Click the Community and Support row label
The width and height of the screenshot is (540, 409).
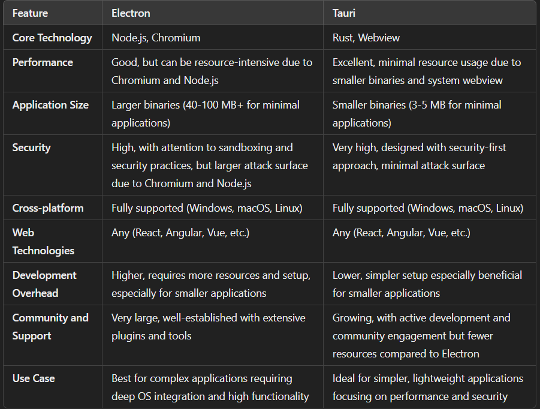click(x=51, y=326)
